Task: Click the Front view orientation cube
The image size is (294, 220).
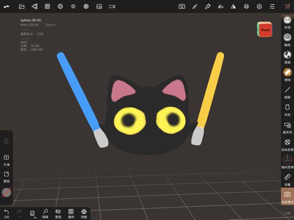Action: 265,30
